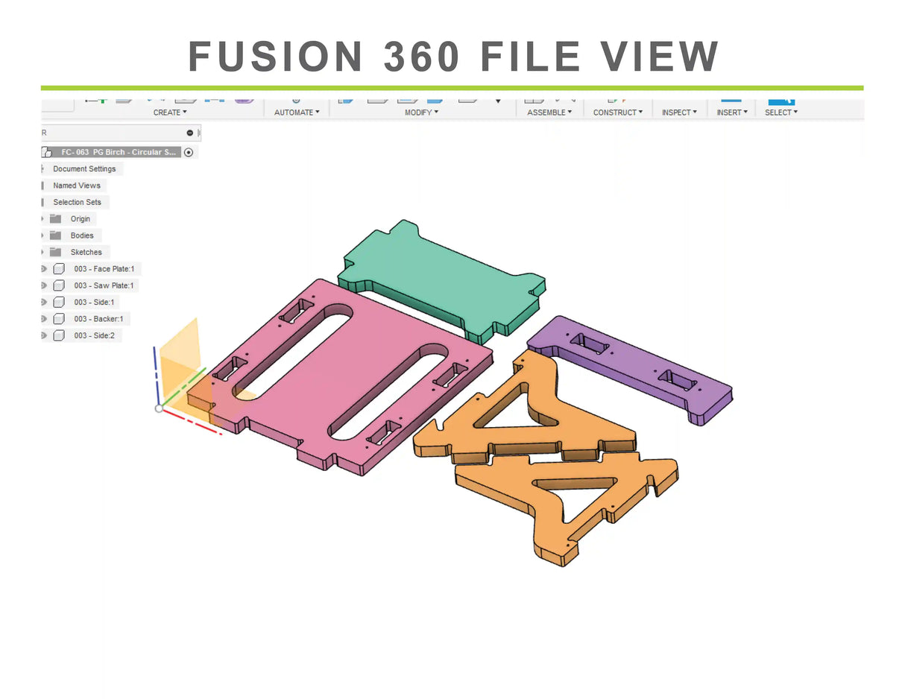The width and height of the screenshot is (905, 699).
Task: Open the CREATE dropdown menu
Action: (170, 113)
